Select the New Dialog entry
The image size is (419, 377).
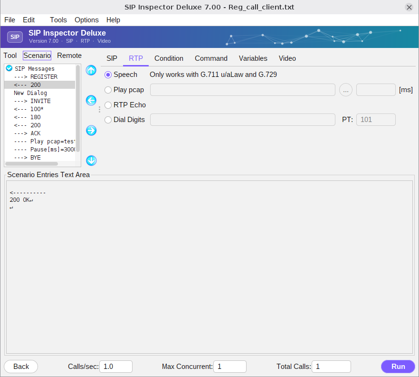click(39, 93)
